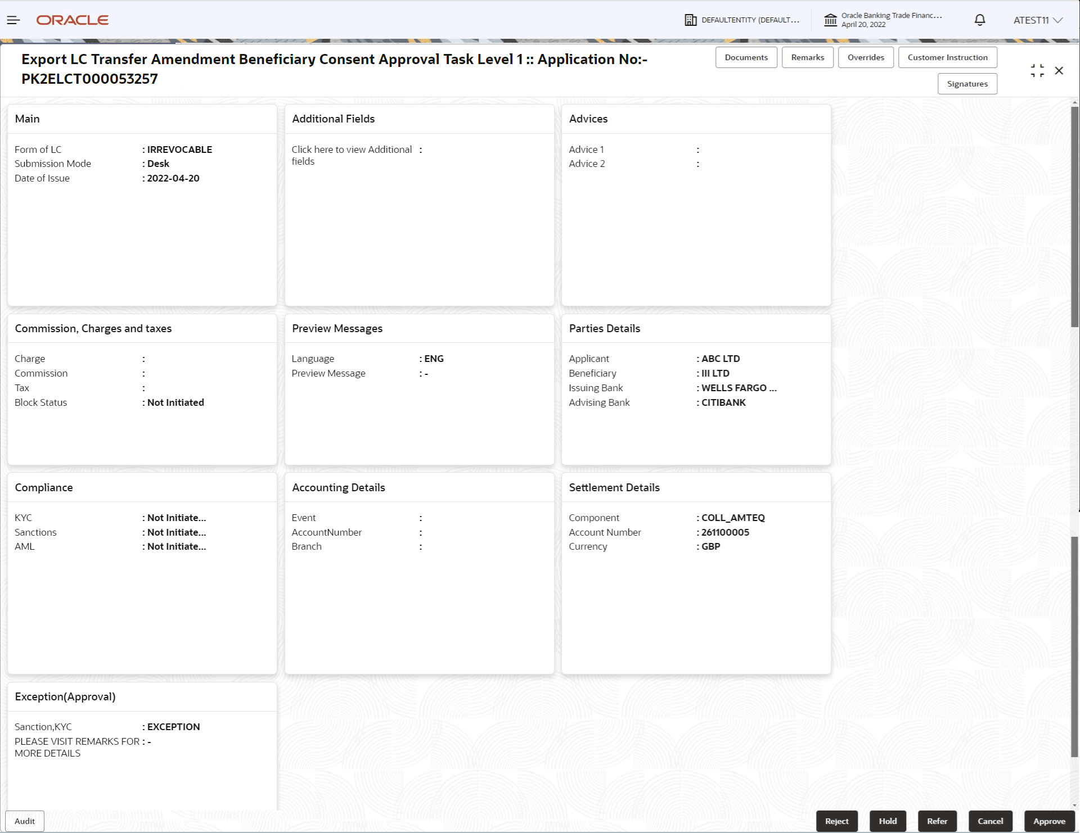Open Customer Instruction
Image resolution: width=1080 pixels, height=833 pixels.
[947, 57]
